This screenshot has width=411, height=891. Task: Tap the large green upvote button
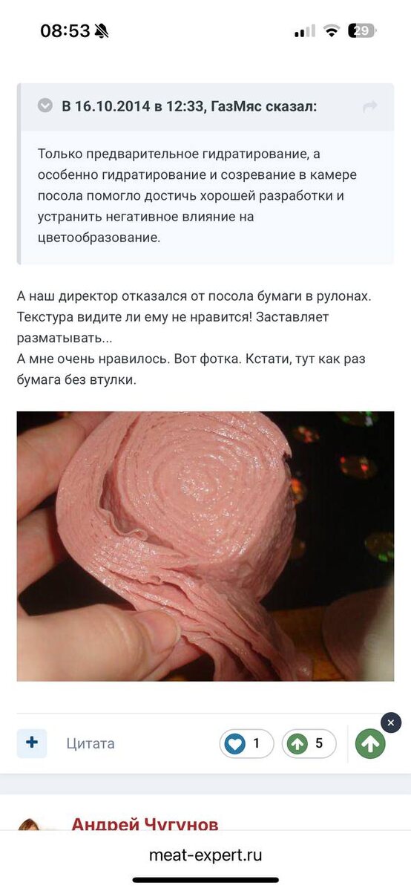click(370, 743)
